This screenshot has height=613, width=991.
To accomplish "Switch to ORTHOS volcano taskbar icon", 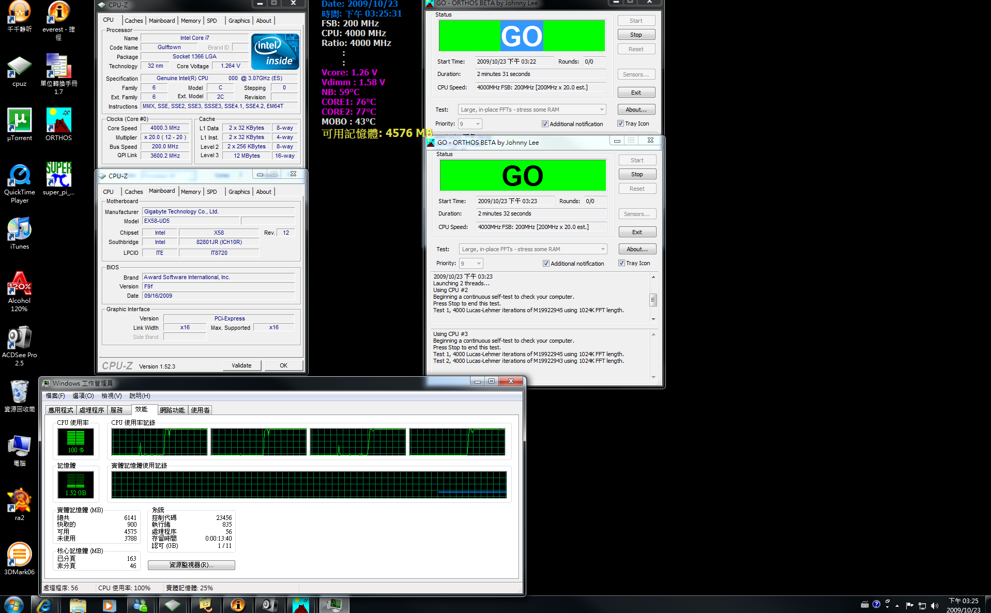I will (300, 605).
